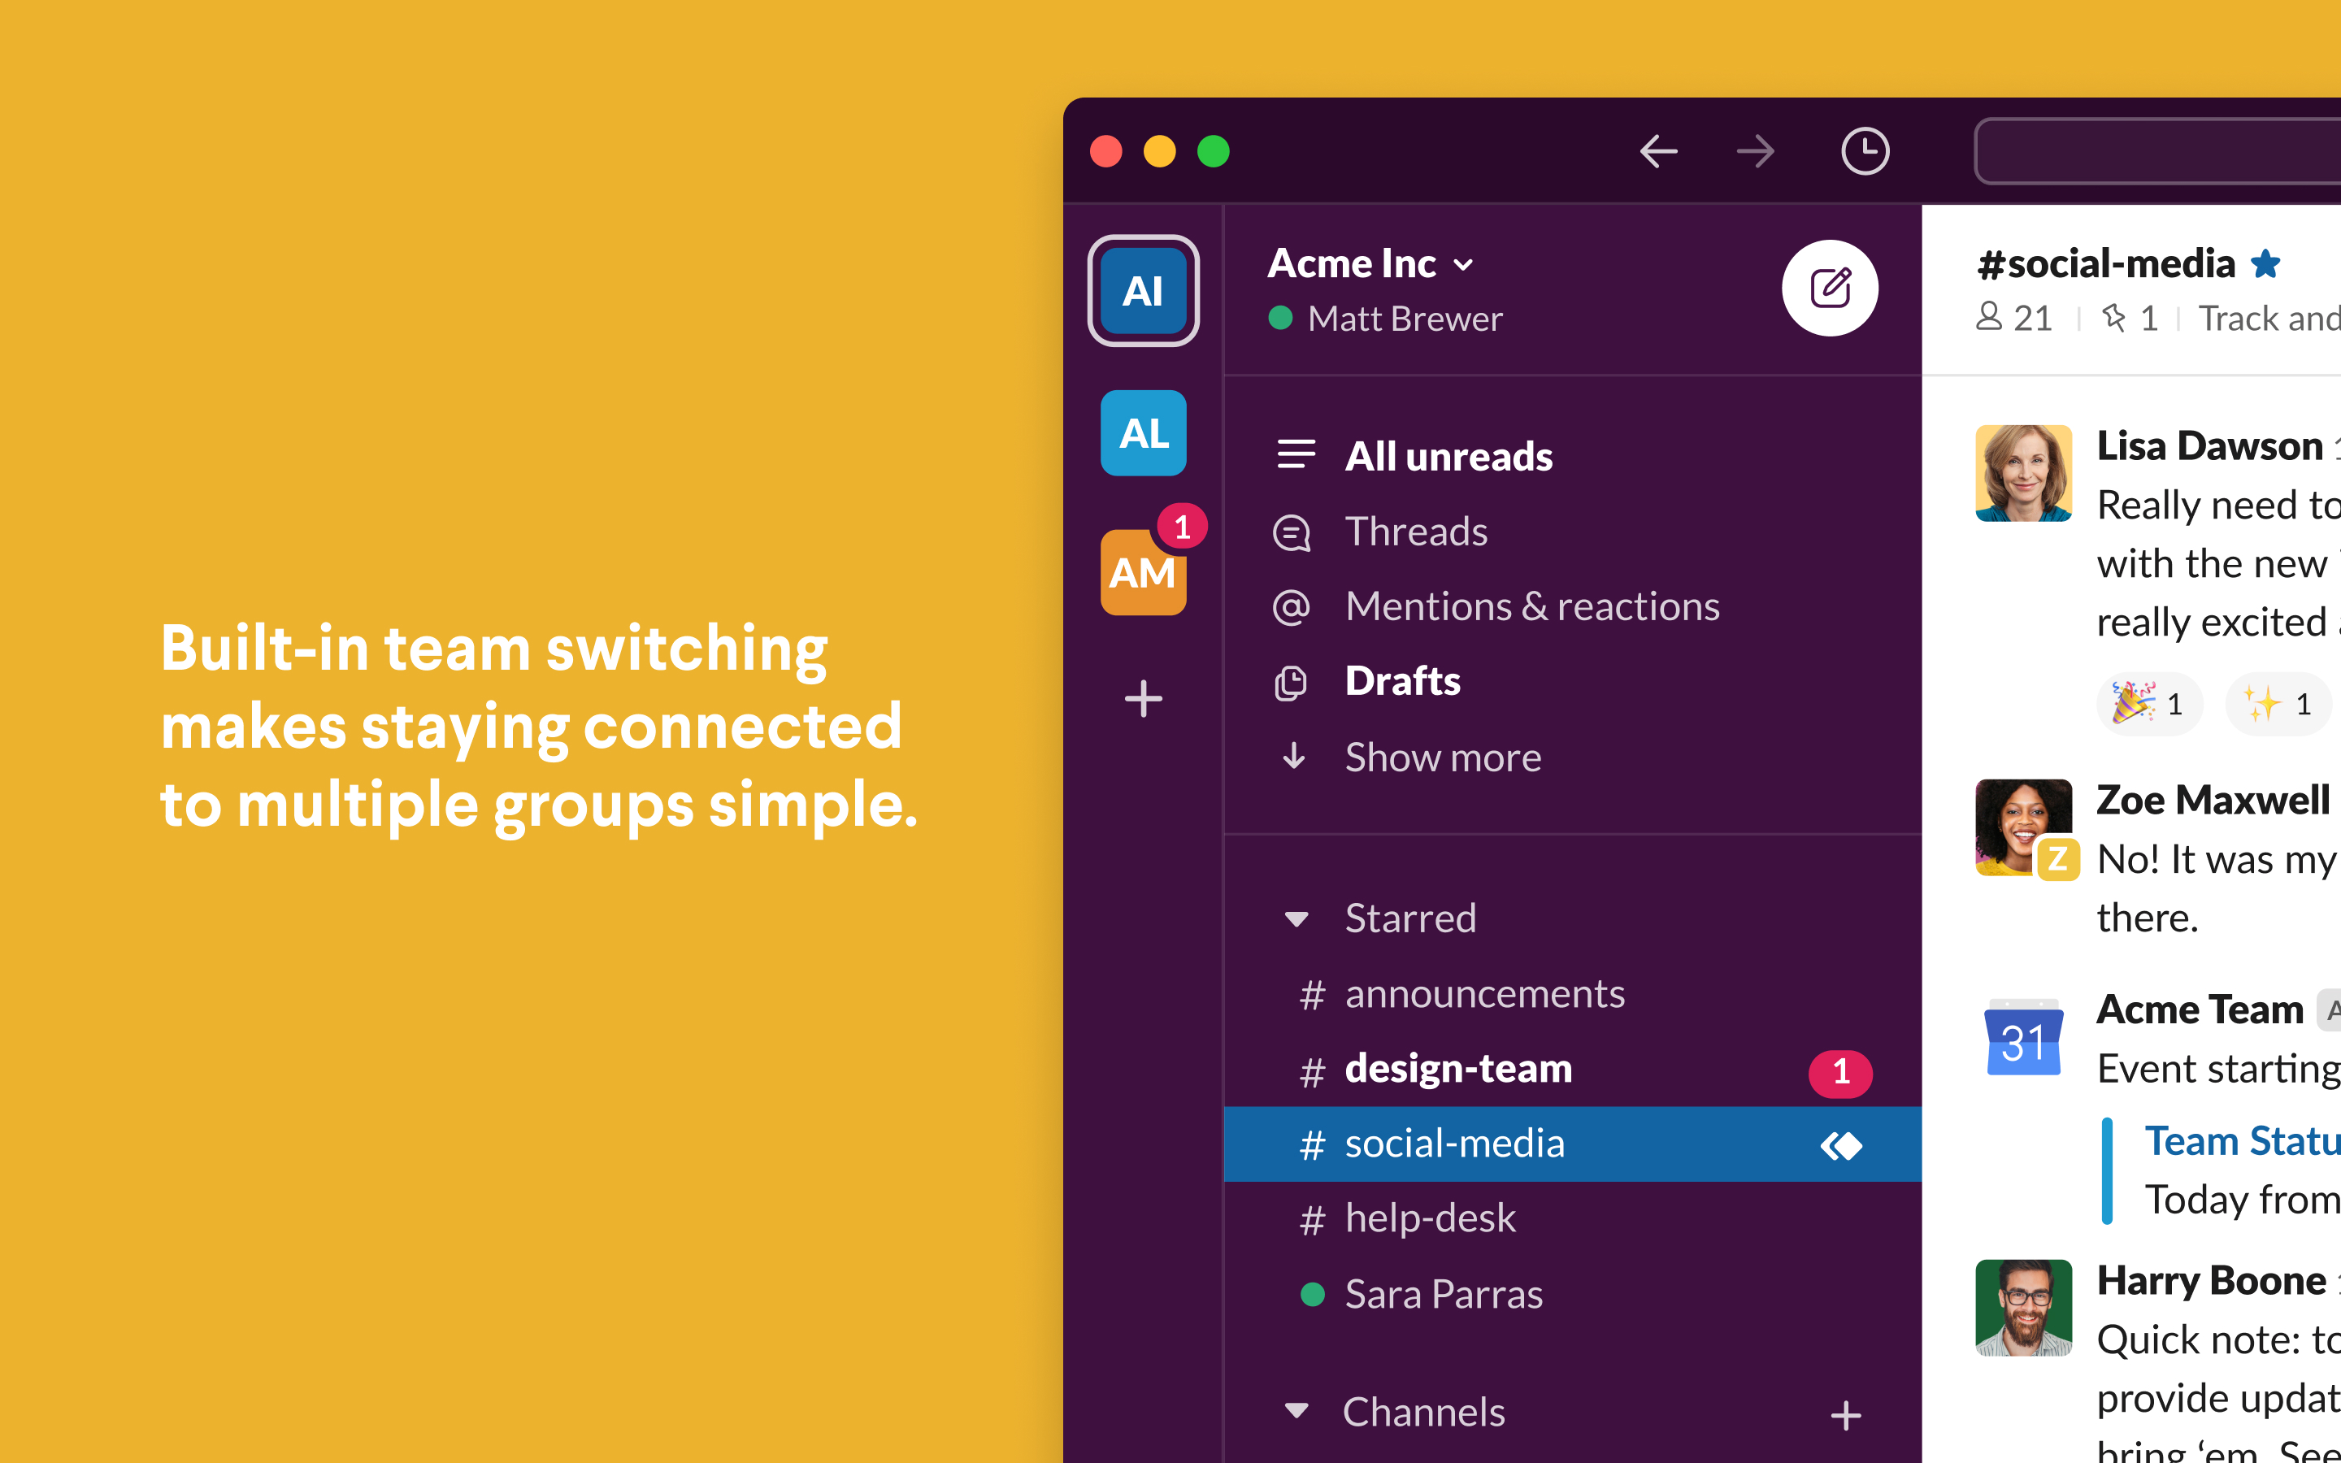Add a workspace with plus icon
2341x1463 pixels.
pyautogui.click(x=1142, y=699)
